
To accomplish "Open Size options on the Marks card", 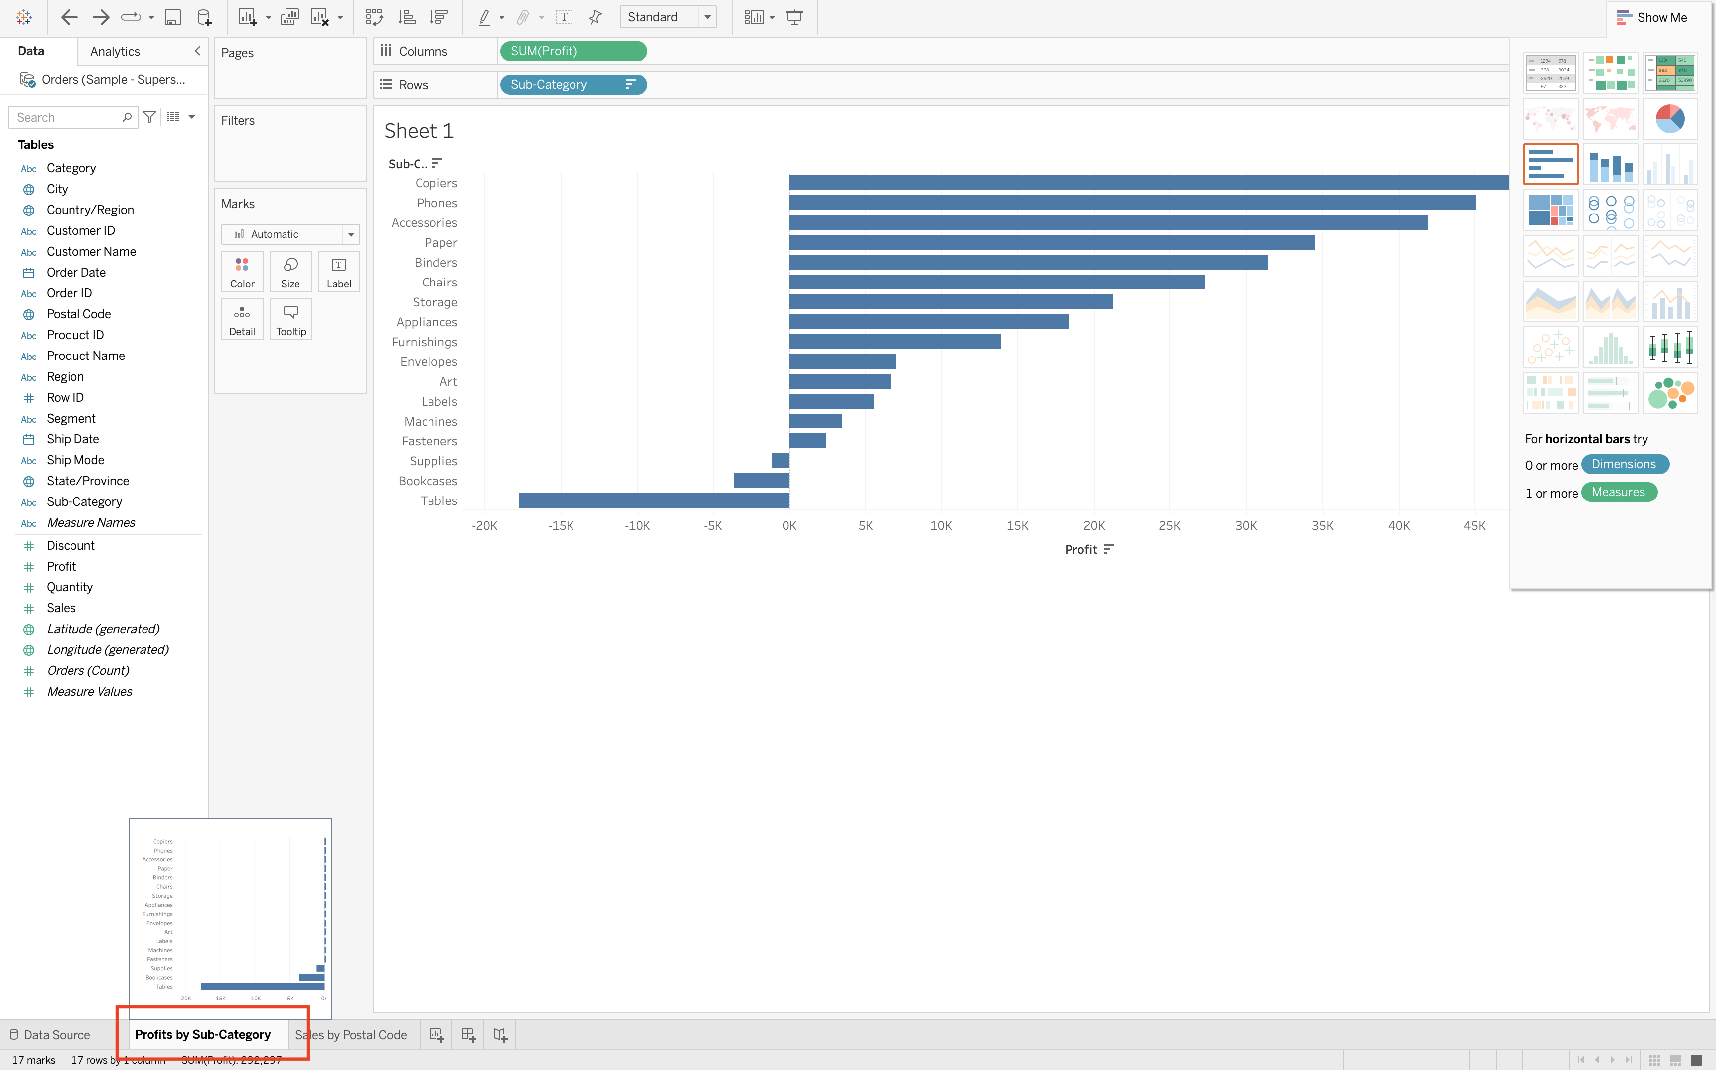I will (x=290, y=271).
